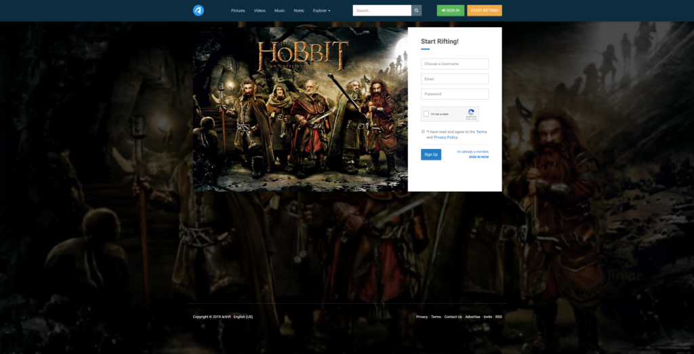694x354 pixels.
Task: Open the Notes page
Action: (x=299, y=11)
